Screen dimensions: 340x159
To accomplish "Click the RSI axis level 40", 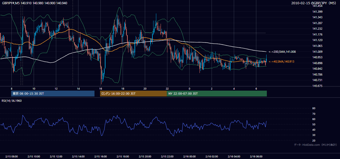I will [314, 130].
